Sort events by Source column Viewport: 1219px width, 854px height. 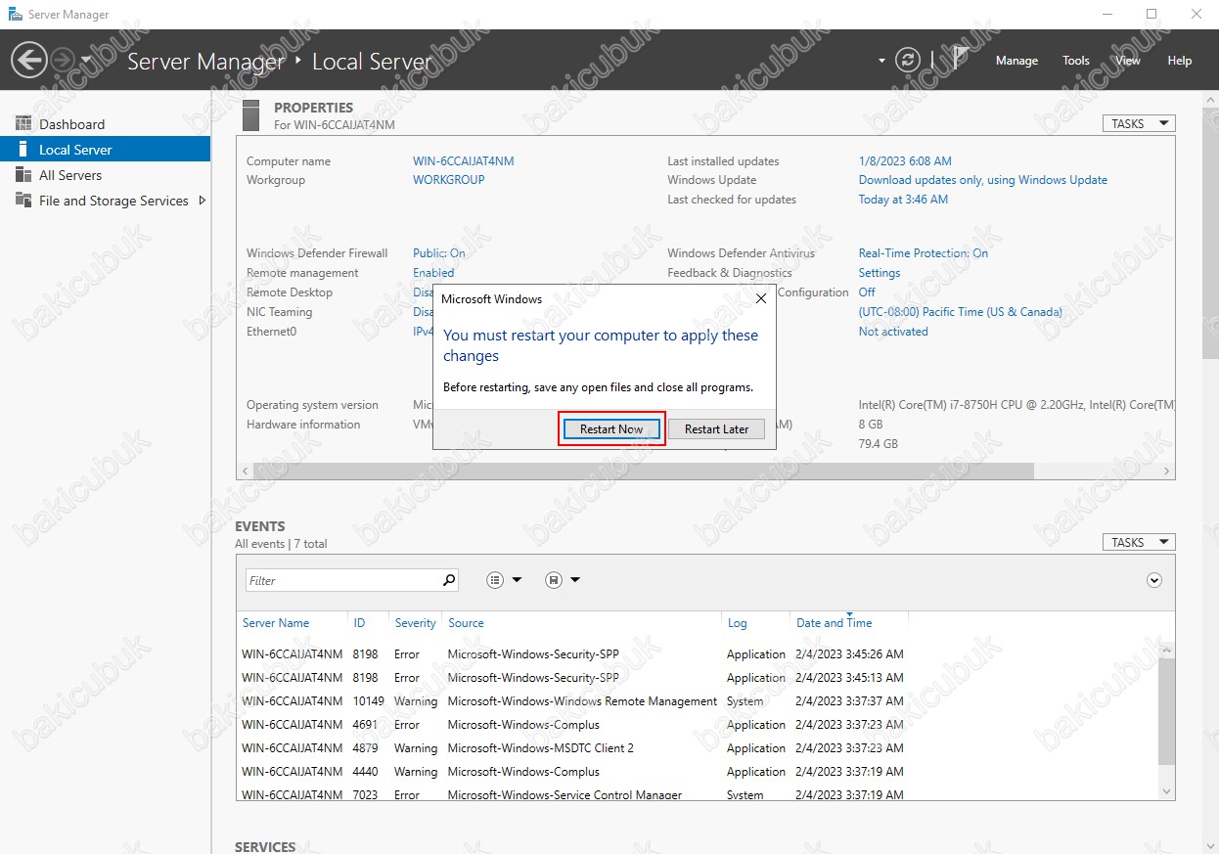pyautogui.click(x=466, y=623)
